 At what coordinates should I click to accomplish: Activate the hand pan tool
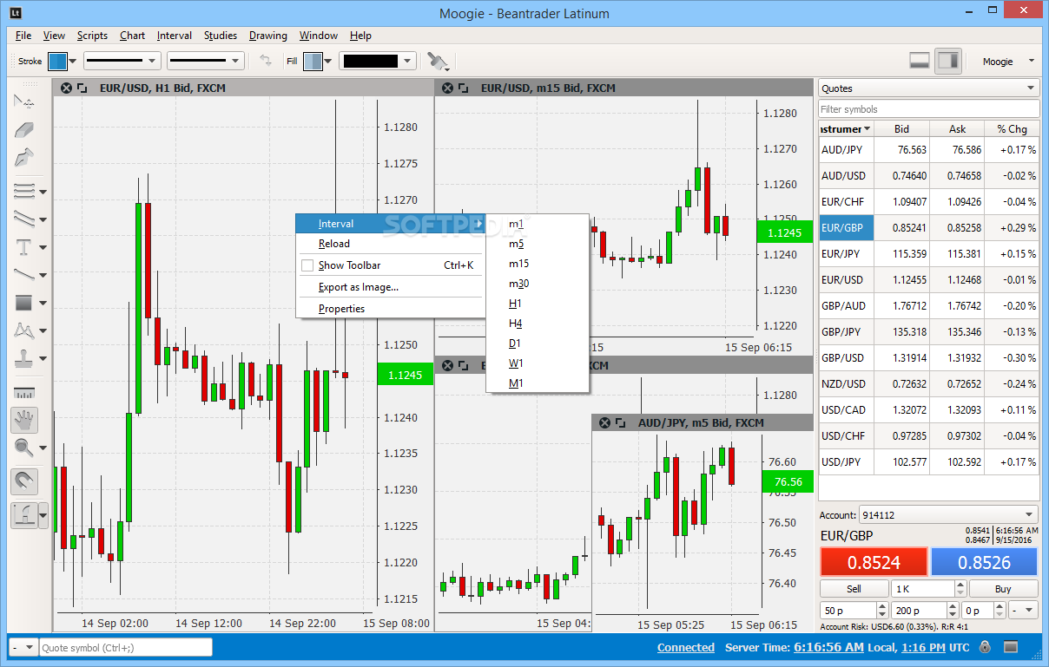(x=23, y=421)
